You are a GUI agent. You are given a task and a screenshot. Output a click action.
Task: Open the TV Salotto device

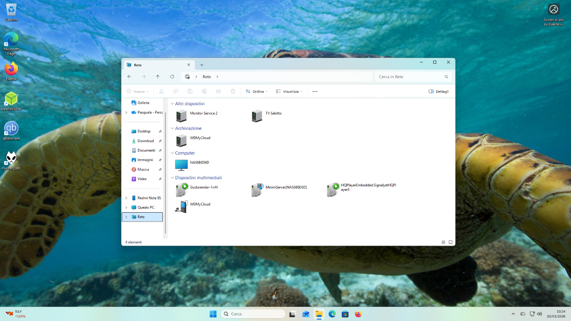(257, 116)
